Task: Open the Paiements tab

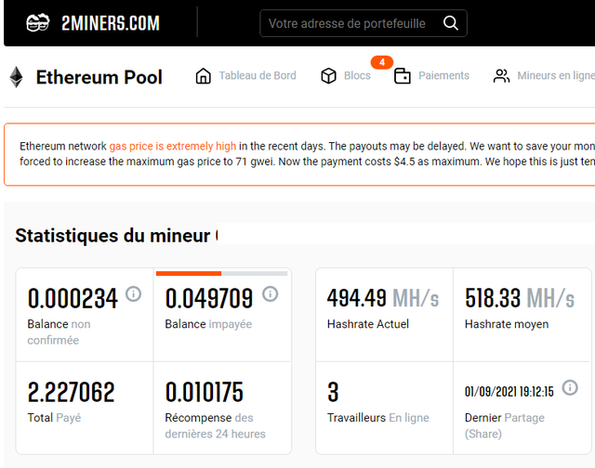Action: click(x=431, y=76)
